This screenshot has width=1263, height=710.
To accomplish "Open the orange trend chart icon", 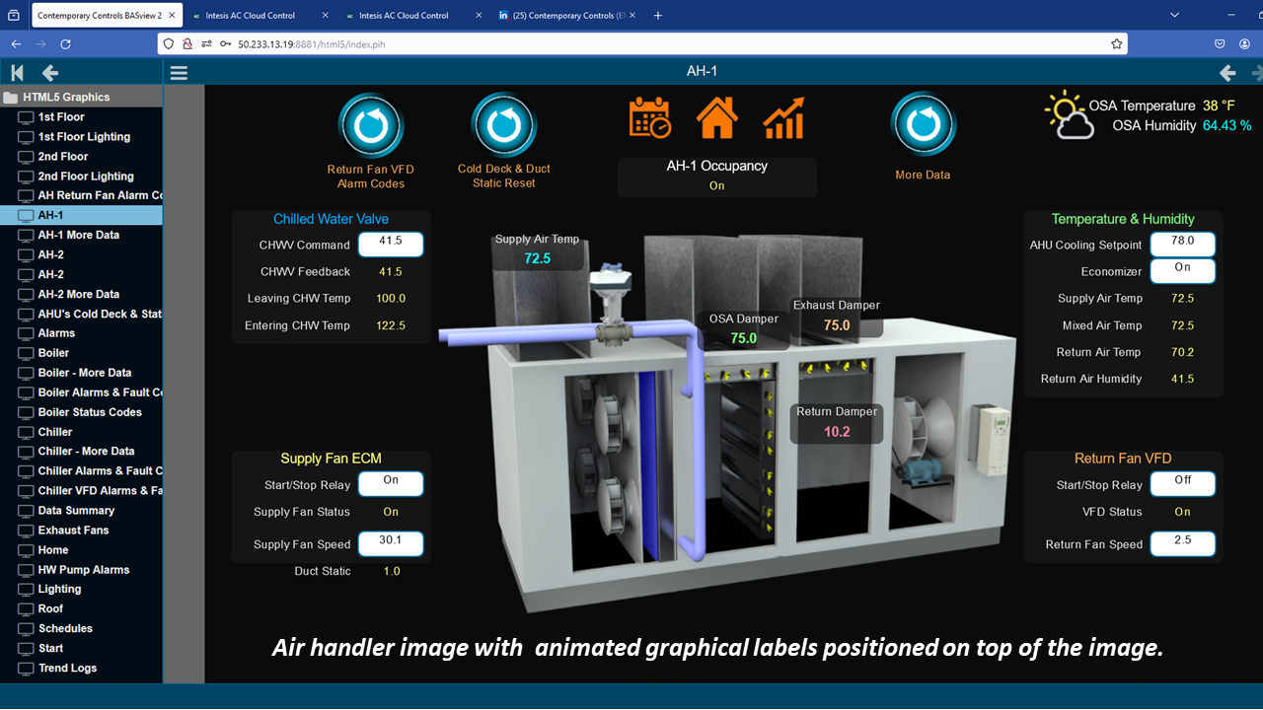I will click(783, 117).
